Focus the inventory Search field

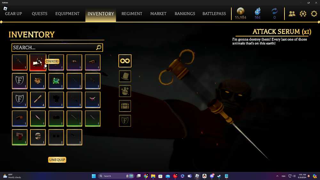[57, 48]
